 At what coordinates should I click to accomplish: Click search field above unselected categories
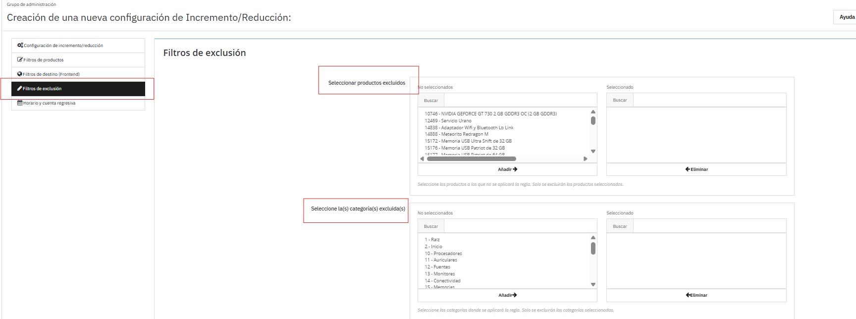(x=520, y=226)
